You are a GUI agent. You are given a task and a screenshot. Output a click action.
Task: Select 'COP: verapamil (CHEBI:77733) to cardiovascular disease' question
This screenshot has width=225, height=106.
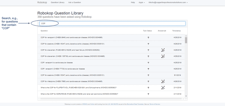point(62,69)
